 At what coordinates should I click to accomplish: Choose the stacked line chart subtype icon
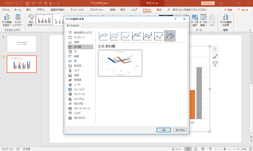(114, 36)
